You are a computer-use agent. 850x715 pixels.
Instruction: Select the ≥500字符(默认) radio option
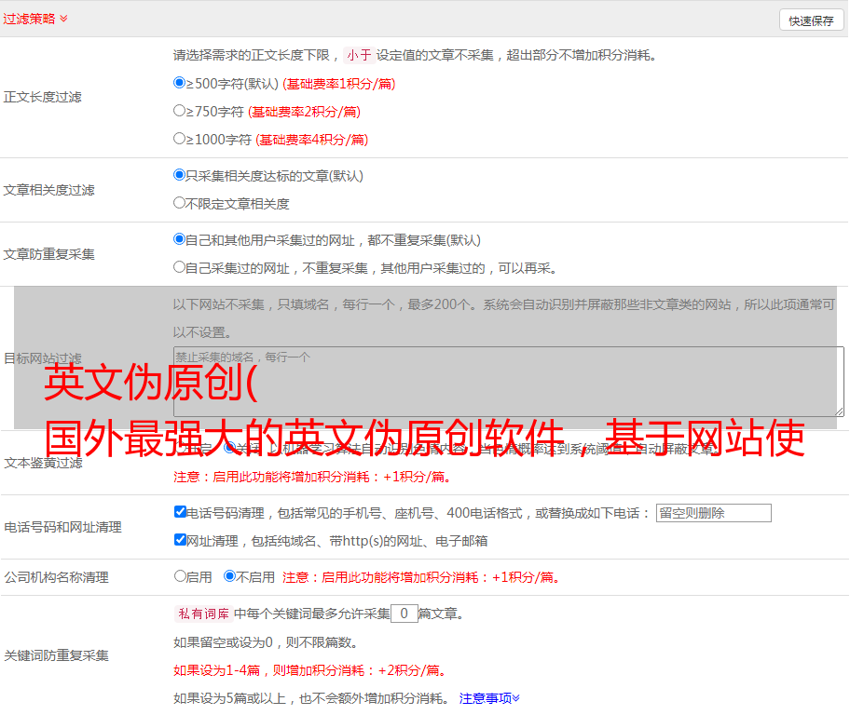coord(179,82)
